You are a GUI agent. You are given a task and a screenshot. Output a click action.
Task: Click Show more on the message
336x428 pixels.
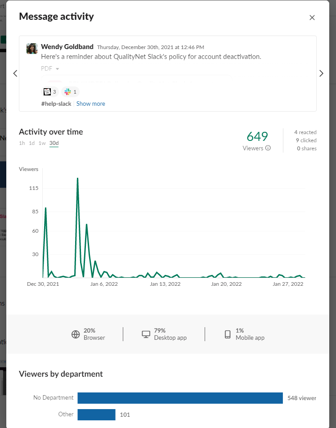pos(90,104)
